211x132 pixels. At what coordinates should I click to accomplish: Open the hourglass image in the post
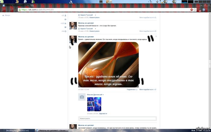(108, 64)
